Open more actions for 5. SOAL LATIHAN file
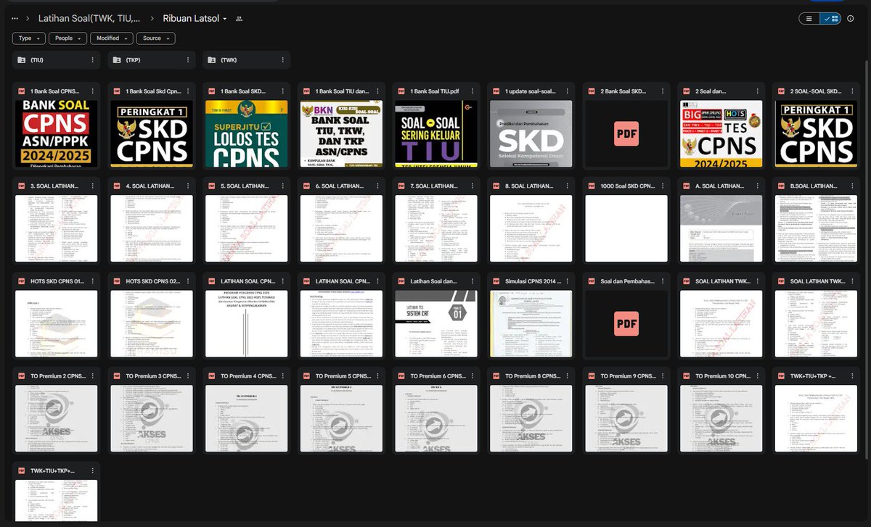The width and height of the screenshot is (871, 527). pyautogui.click(x=282, y=186)
